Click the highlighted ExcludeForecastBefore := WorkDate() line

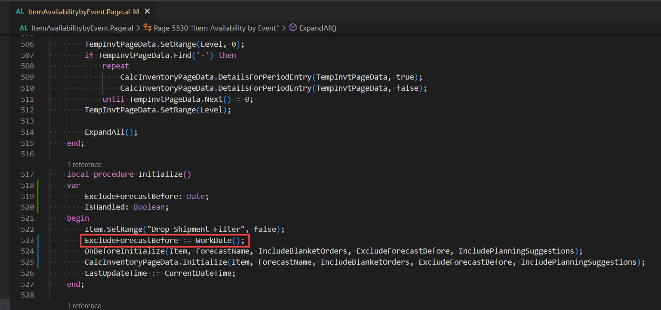(x=164, y=240)
